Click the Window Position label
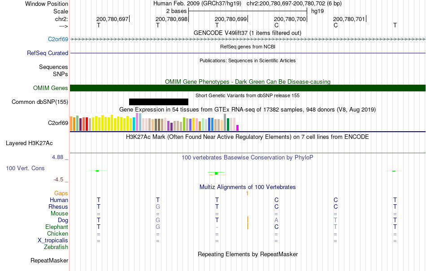This screenshot has height=271, width=426. point(47,4)
